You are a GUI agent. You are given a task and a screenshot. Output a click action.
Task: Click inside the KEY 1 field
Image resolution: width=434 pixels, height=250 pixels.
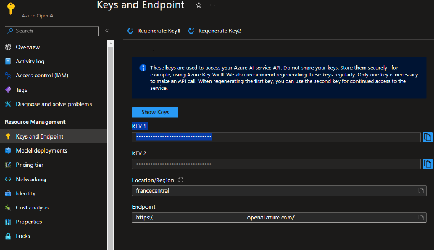coord(276,137)
